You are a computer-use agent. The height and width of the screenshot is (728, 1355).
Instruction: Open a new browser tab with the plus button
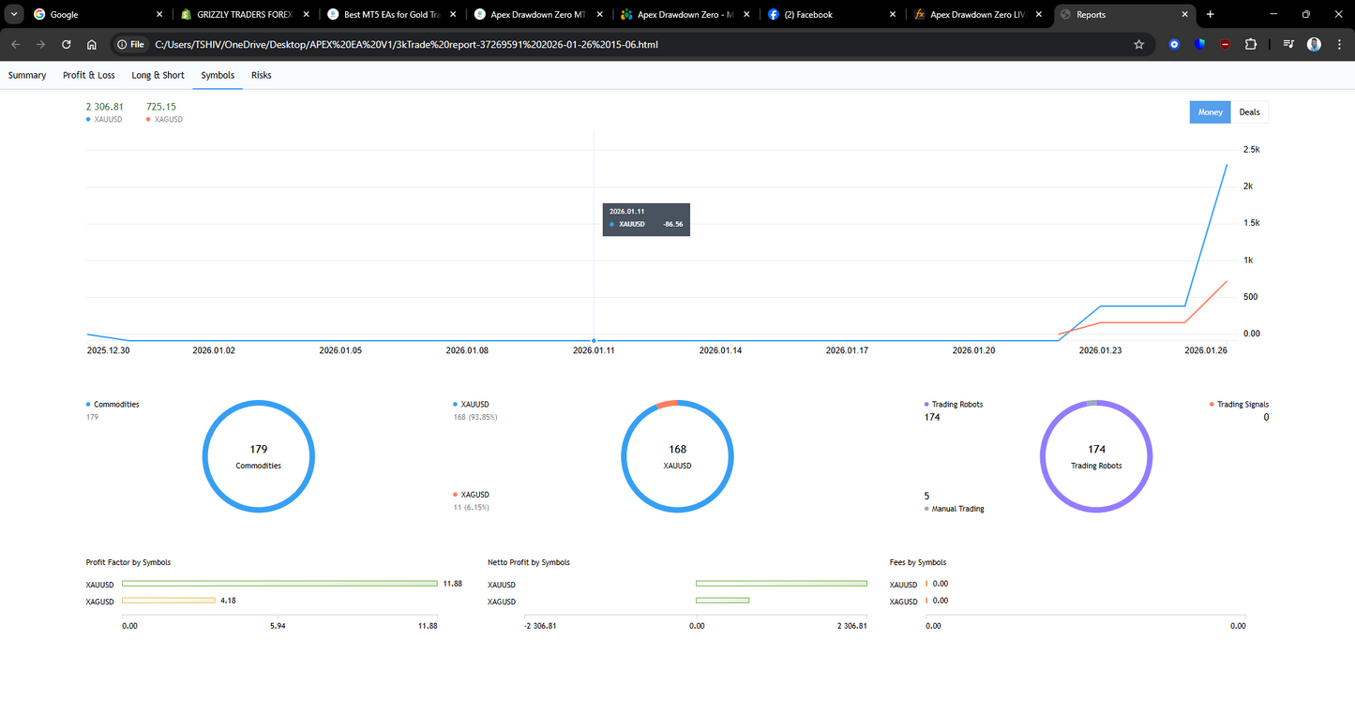1210,14
